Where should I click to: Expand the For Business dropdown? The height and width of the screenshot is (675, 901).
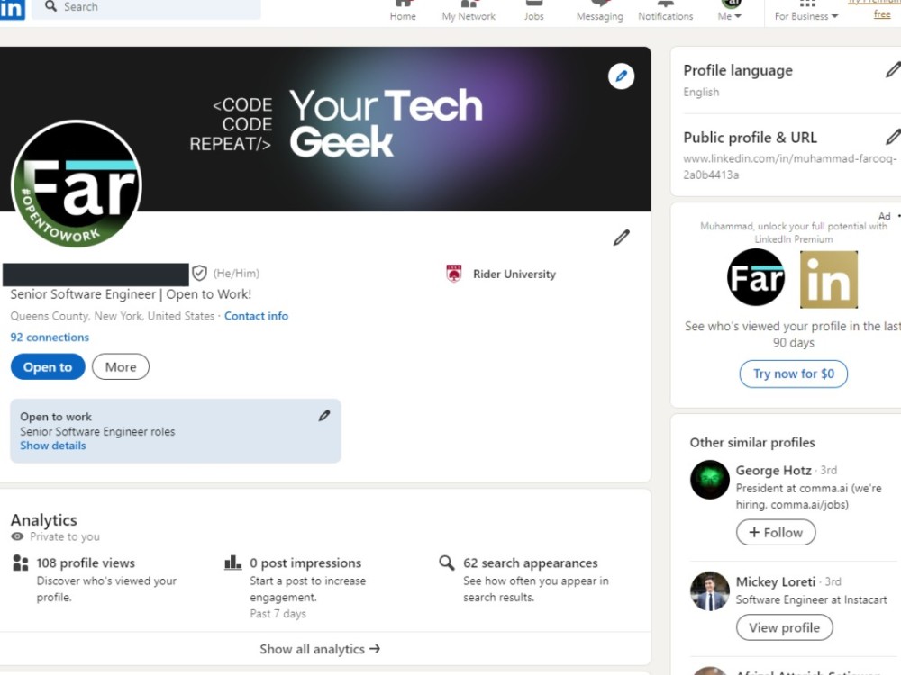click(x=806, y=10)
